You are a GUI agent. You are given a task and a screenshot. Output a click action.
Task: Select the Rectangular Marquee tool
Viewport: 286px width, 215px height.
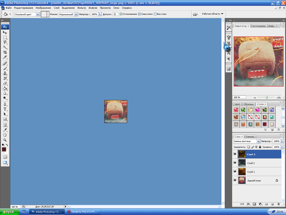(x=5, y=38)
